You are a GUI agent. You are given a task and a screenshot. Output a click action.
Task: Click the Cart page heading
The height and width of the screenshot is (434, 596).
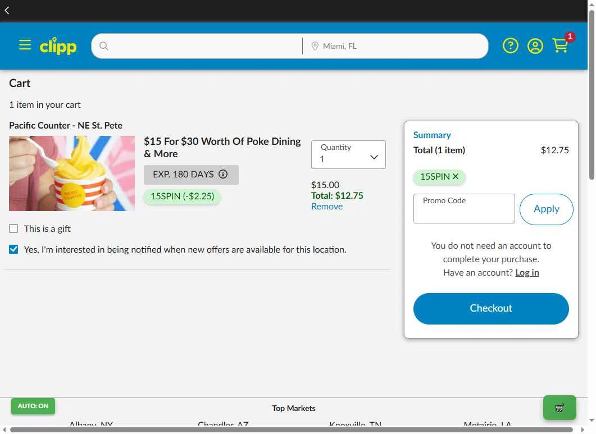click(x=20, y=83)
